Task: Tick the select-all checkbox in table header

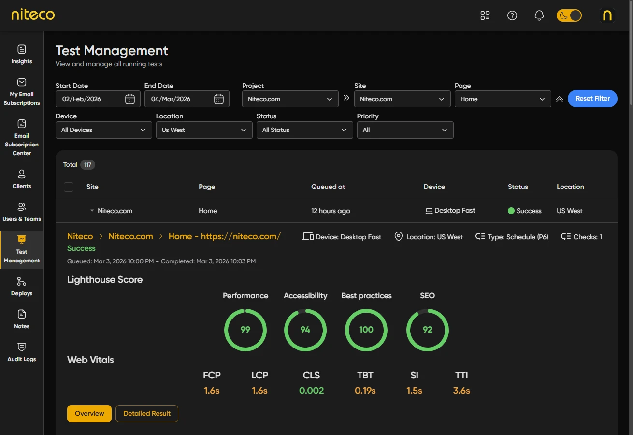Action: click(69, 187)
